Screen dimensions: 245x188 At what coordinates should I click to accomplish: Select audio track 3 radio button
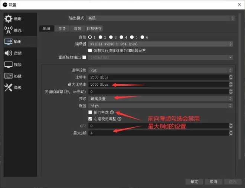coord(111,37)
